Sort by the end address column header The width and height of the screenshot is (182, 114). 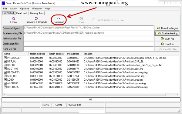[73, 54]
